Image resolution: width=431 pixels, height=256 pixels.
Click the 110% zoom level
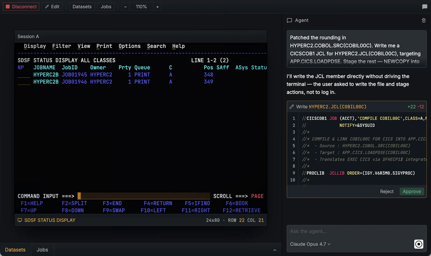141,7
